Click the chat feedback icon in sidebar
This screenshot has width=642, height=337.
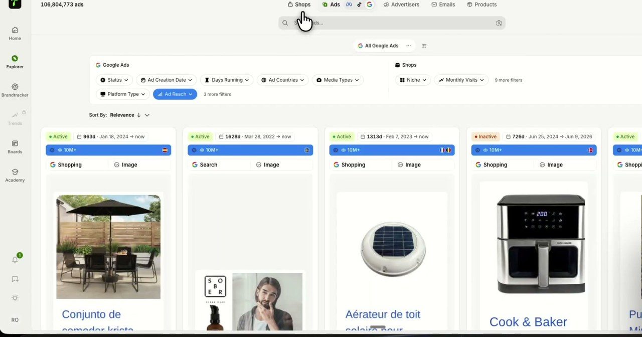click(x=15, y=279)
